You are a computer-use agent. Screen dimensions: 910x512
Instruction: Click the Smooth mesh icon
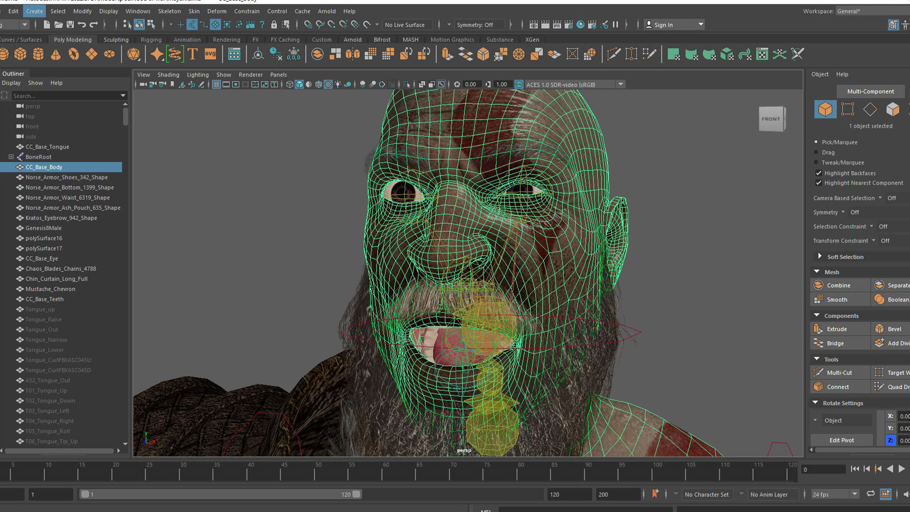pyautogui.click(x=819, y=300)
